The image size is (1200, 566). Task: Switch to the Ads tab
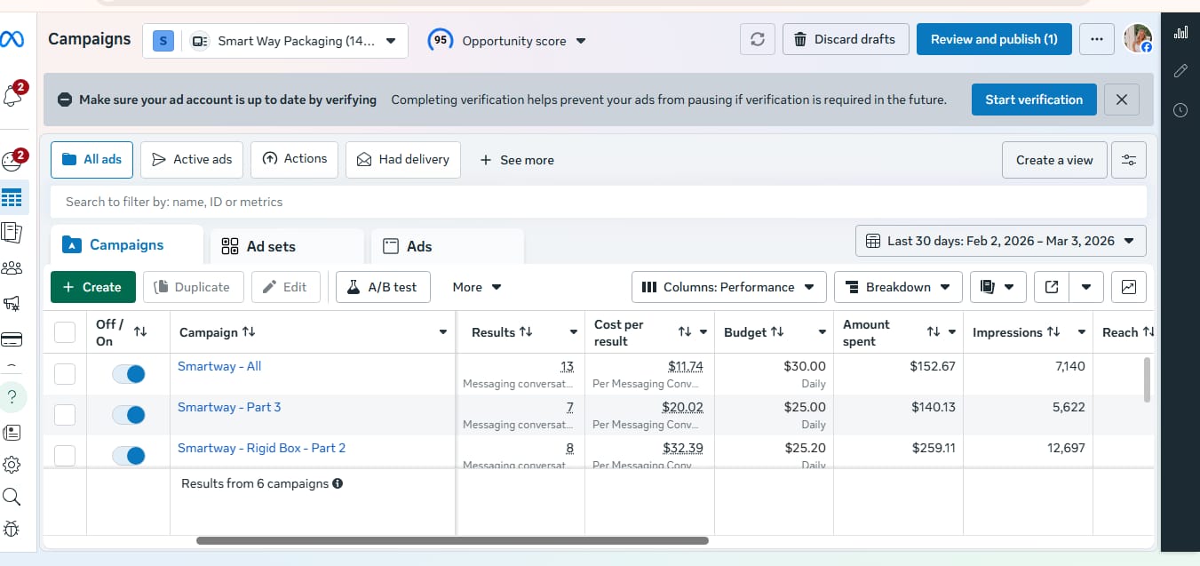pyautogui.click(x=446, y=246)
